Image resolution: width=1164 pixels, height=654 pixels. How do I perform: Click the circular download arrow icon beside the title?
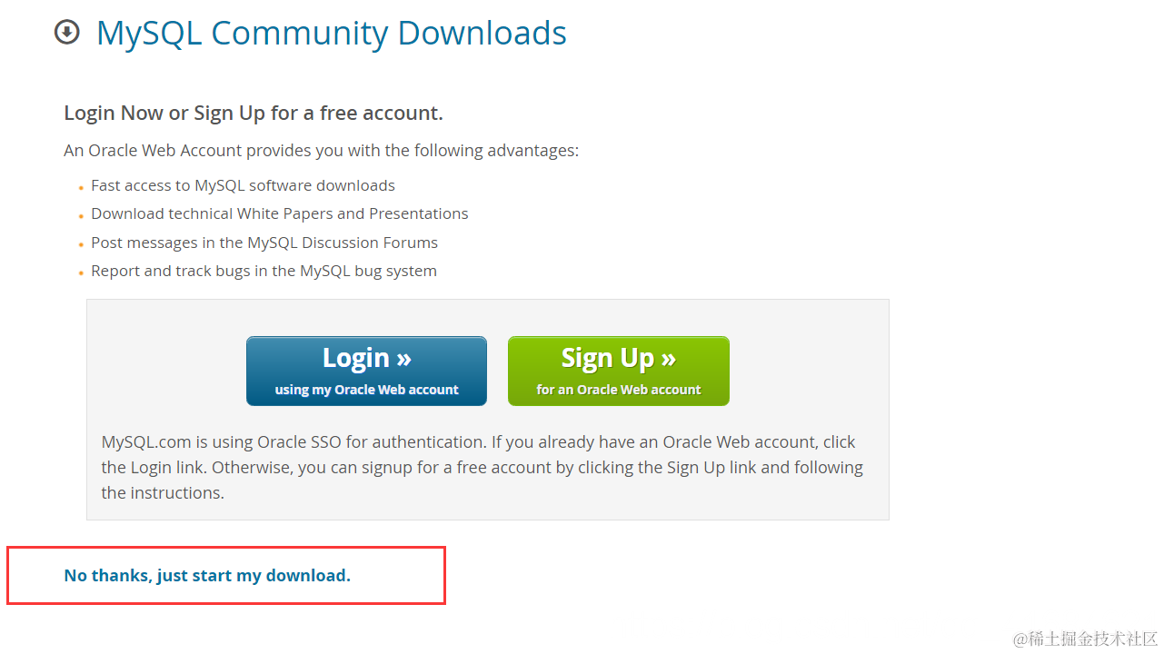coord(66,33)
